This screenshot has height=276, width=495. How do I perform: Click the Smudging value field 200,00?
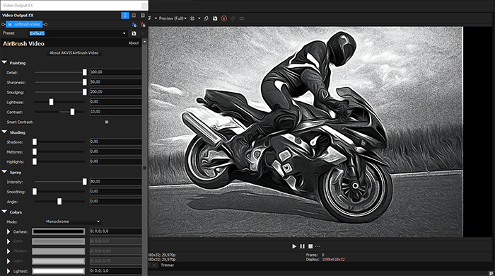(115, 92)
